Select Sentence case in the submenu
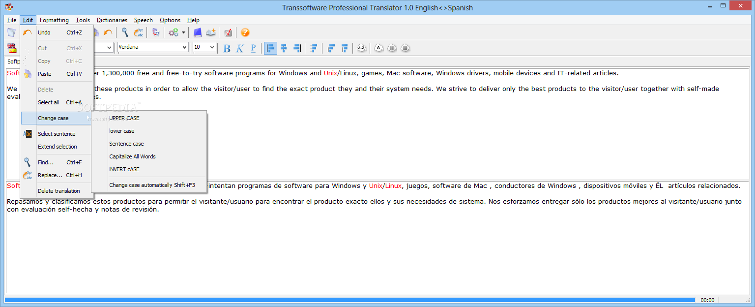Viewport: 755px width, 307px height. pos(149,144)
